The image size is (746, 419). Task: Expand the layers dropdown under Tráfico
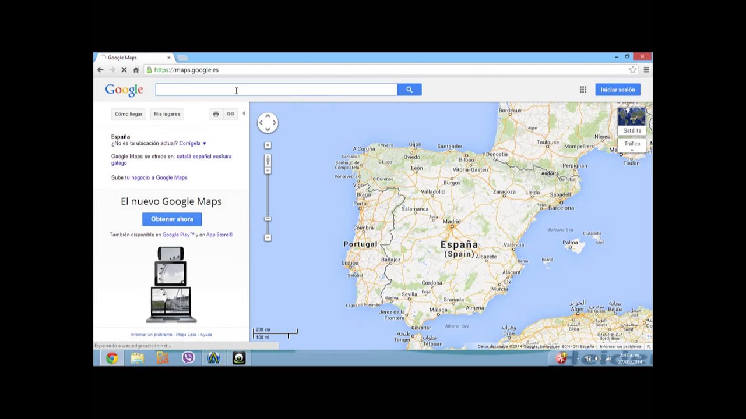coord(632,151)
